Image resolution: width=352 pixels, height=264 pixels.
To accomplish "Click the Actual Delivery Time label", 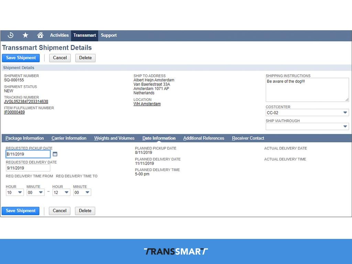I will click(285, 159).
